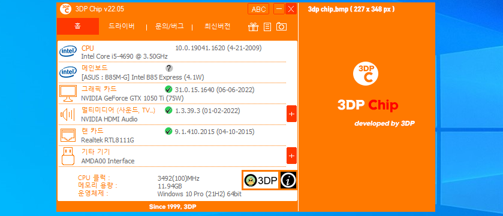Click the LAN card ethernet icon
Image resolution: width=503 pixels, height=216 pixels.
(68, 135)
